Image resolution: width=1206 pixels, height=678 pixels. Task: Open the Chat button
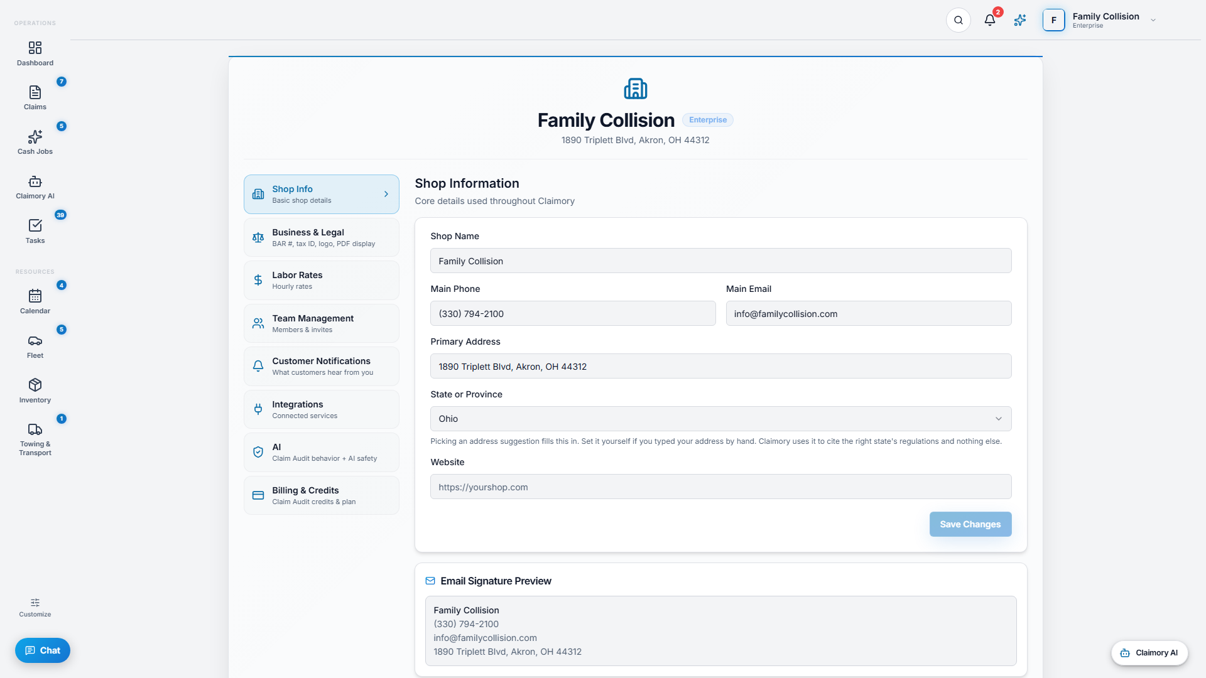point(43,650)
